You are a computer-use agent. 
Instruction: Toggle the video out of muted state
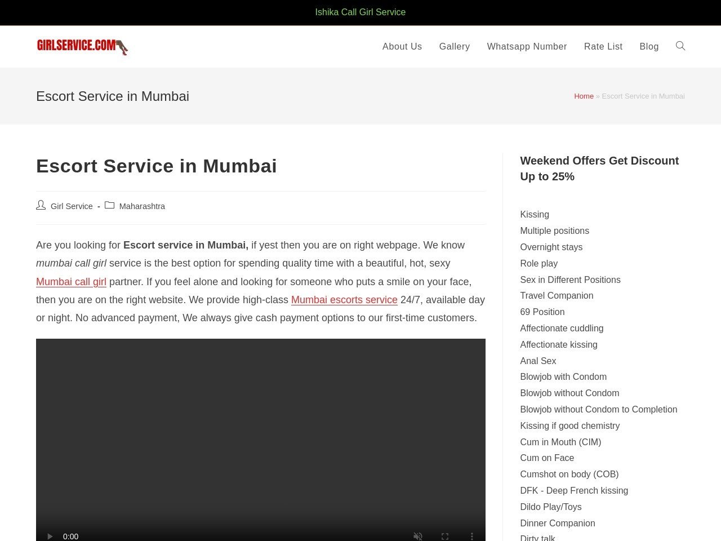418,536
